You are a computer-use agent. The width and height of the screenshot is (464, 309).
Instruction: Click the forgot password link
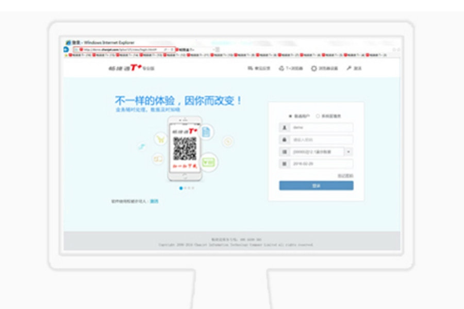[x=345, y=176]
